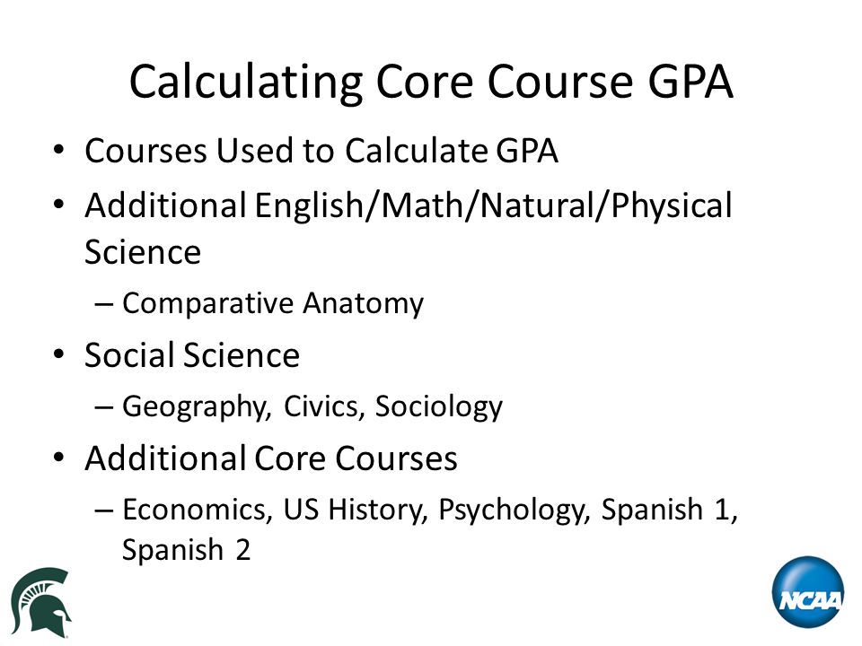
Task: Click the Spartan helmet logo
Action: (x=40, y=602)
